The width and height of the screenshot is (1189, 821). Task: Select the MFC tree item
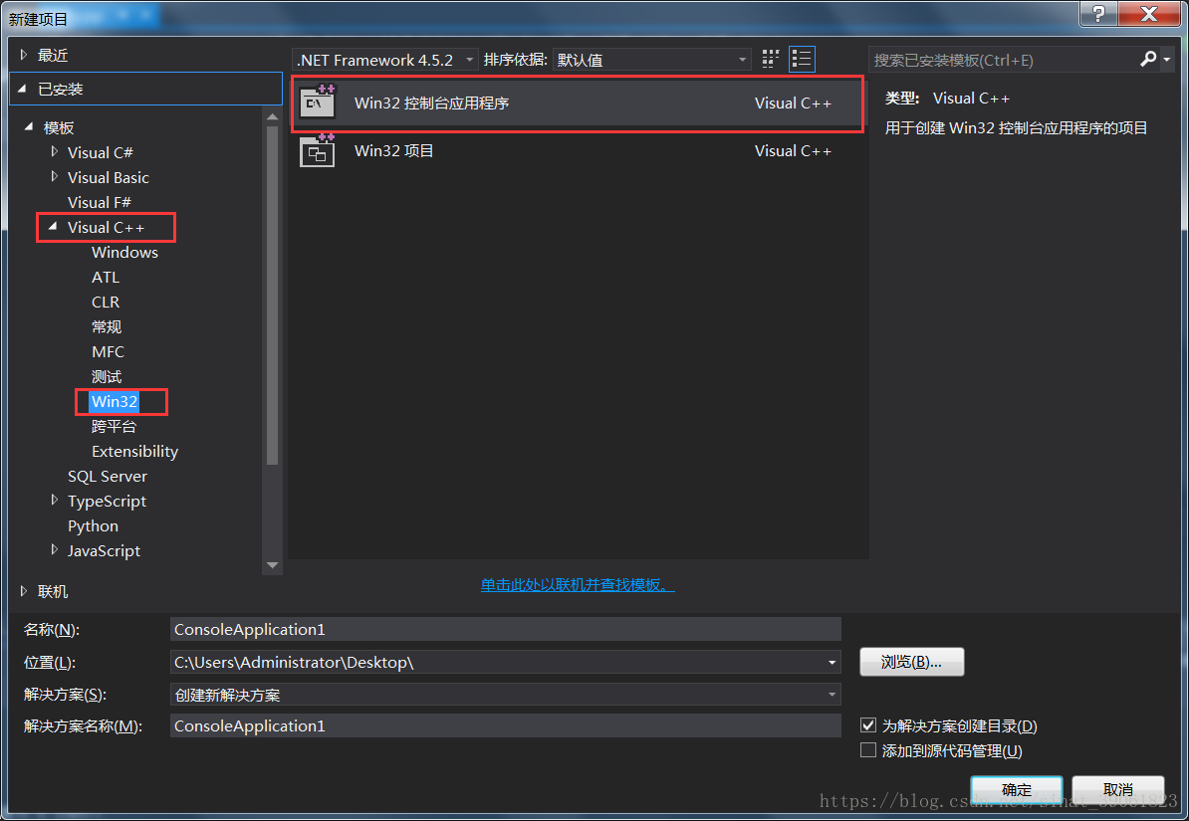pyautogui.click(x=108, y=351)
